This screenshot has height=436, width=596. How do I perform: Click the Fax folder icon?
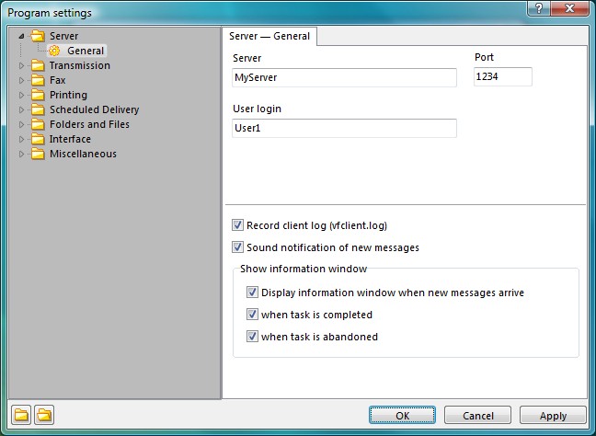pos(38,80)
